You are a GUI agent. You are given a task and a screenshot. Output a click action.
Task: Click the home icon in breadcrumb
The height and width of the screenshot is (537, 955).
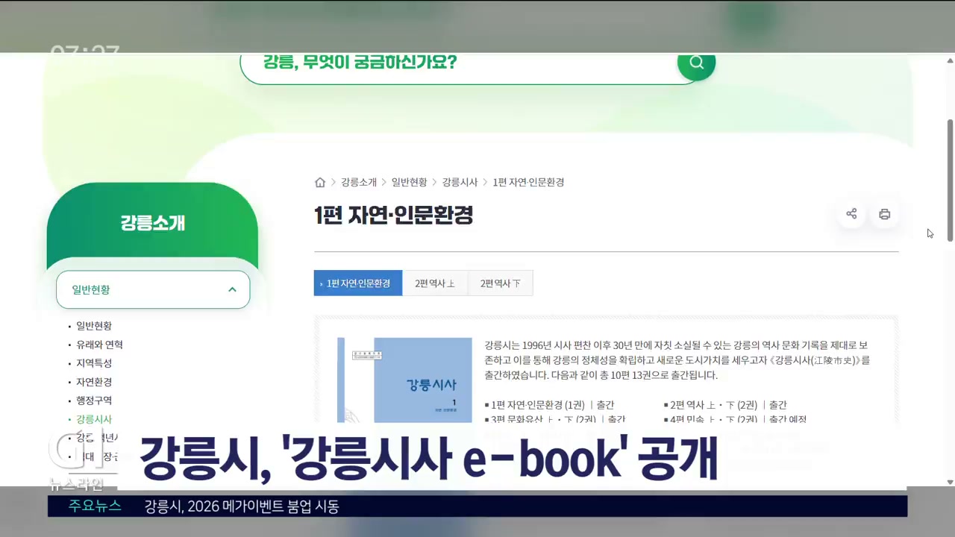[x=320, y=182]
